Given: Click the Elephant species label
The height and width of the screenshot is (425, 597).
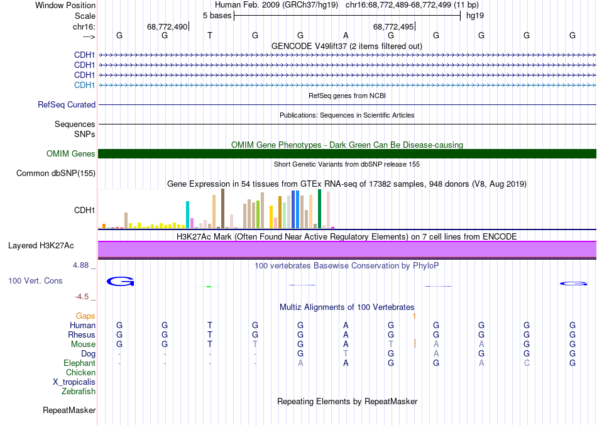Looking at the screenshot, I should [x=79, y=363].
